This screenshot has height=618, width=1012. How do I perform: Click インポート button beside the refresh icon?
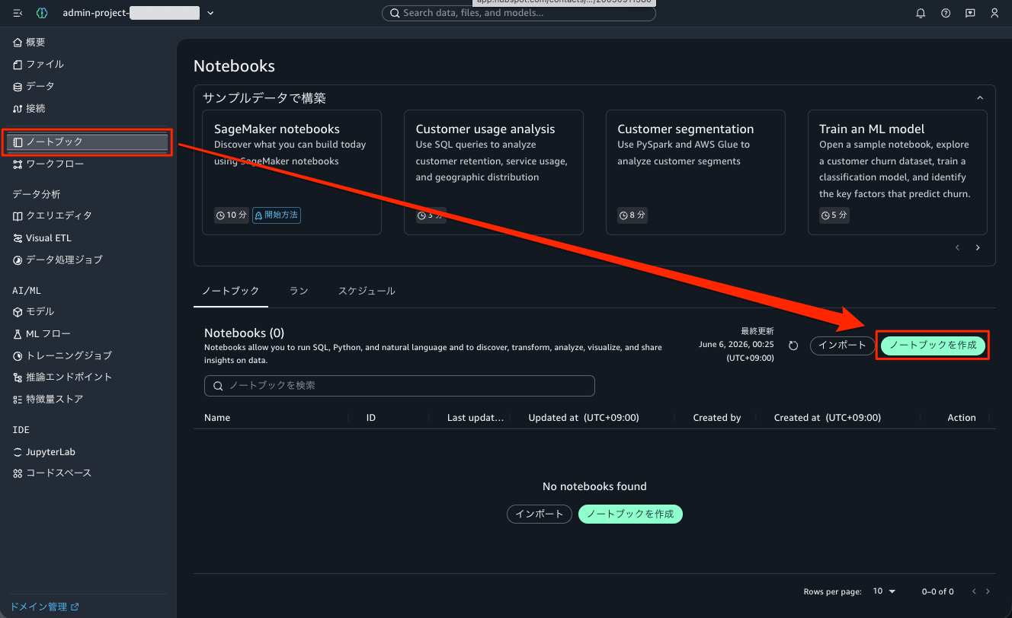point(842,346)
